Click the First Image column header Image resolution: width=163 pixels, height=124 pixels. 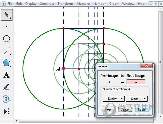coord(136,76)
